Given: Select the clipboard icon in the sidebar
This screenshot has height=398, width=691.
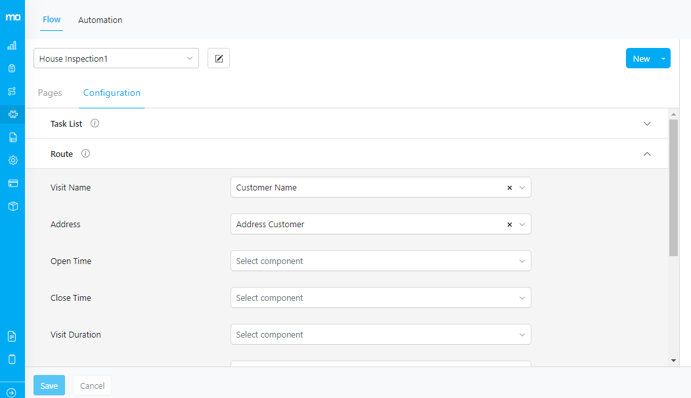Looking at the screenshot, I should tap(12, 68).
